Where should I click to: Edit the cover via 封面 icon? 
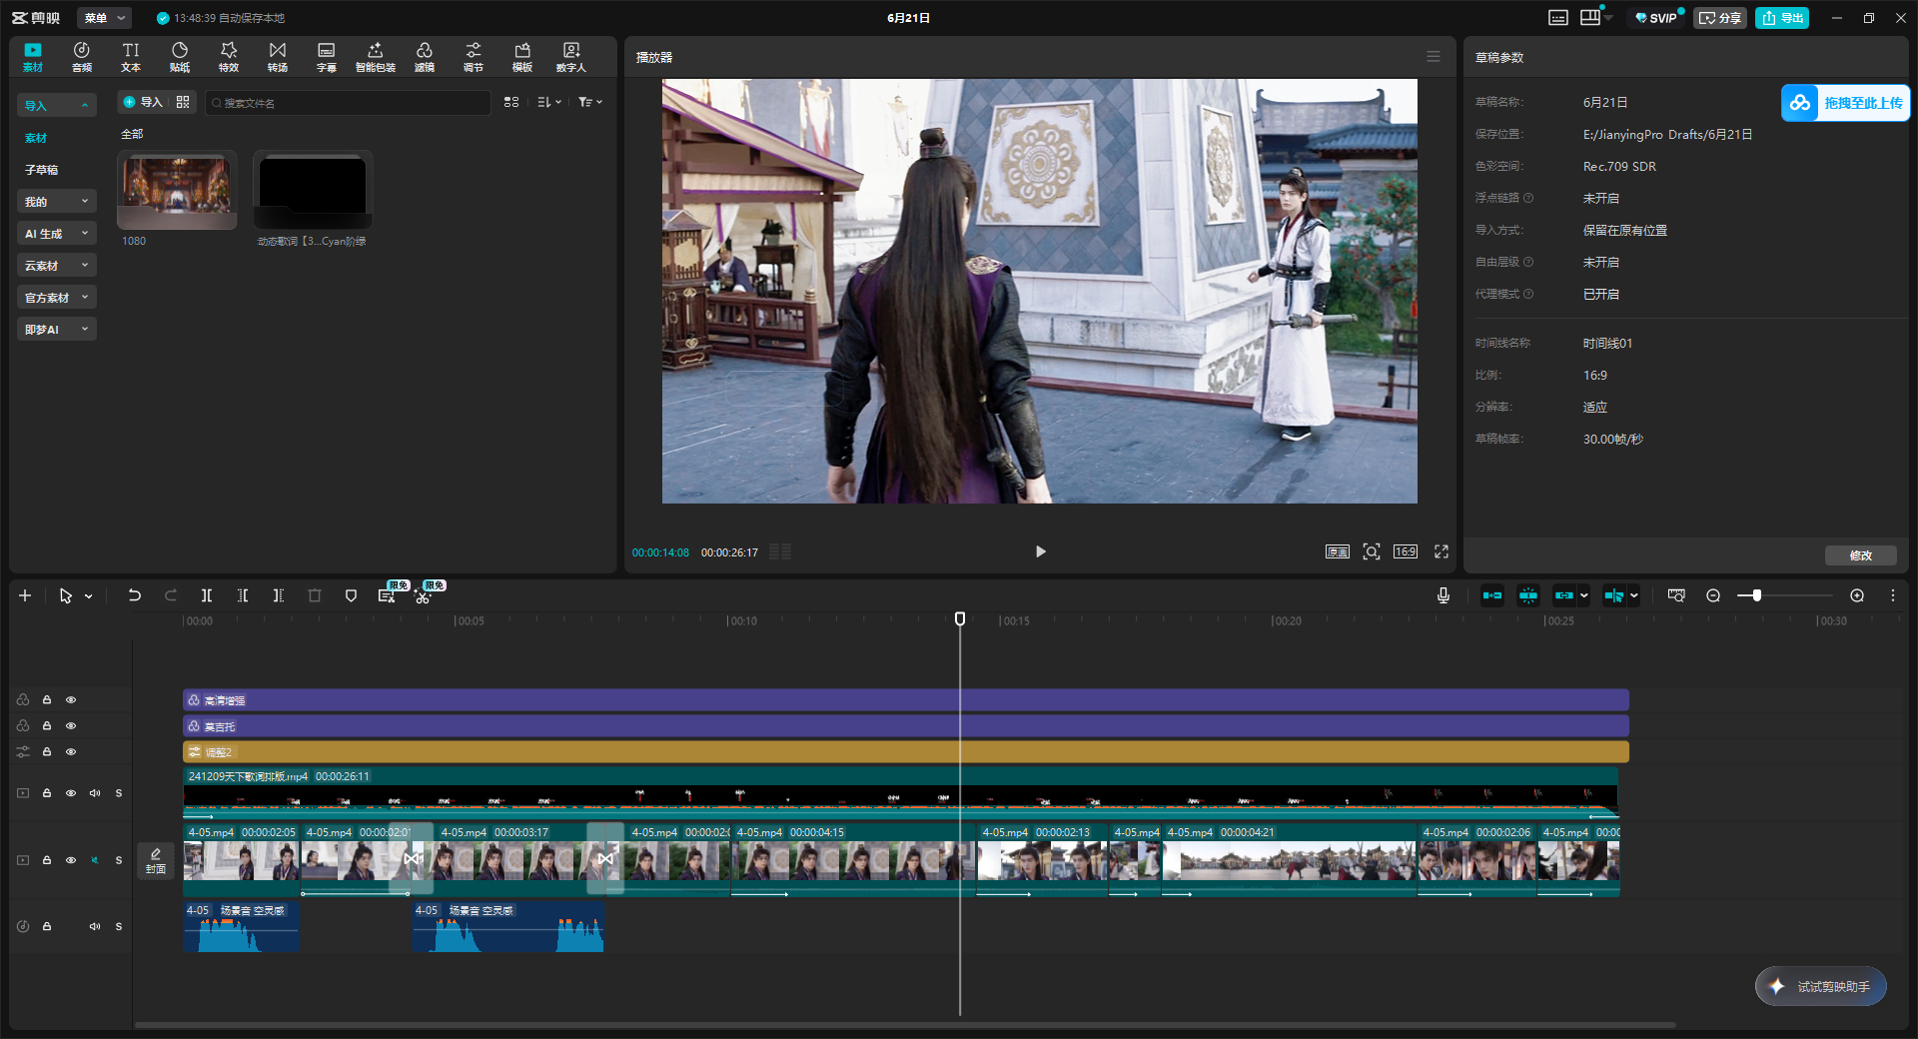156,860
